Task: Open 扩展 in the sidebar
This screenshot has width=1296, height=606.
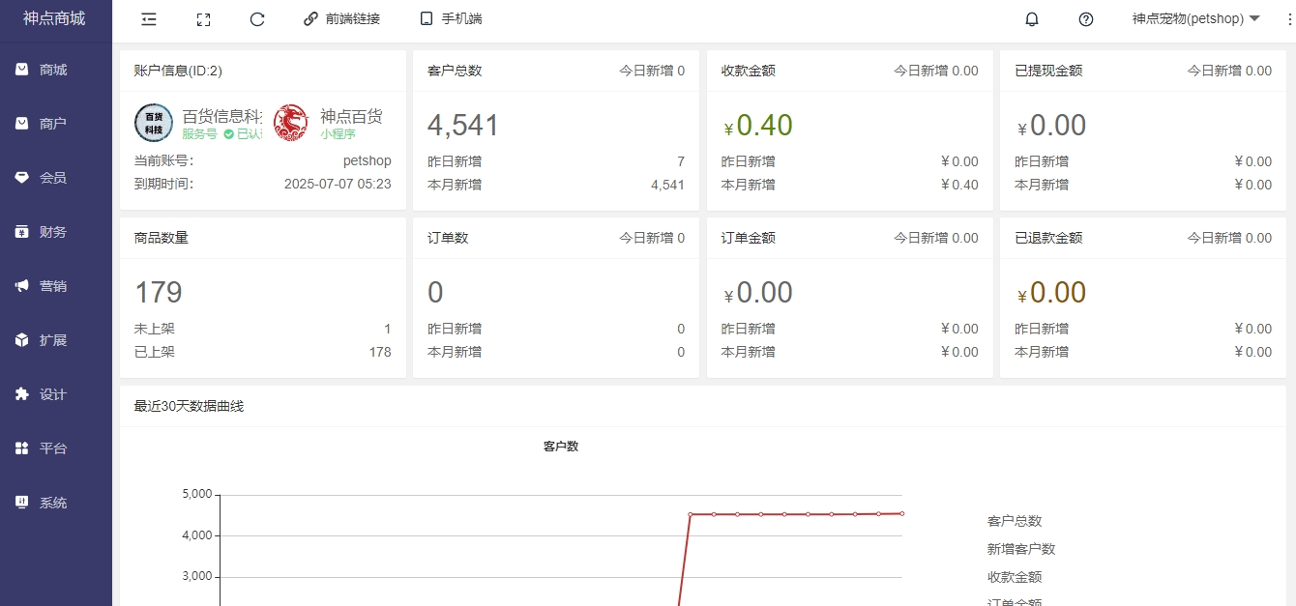Action: pos(56,340)
